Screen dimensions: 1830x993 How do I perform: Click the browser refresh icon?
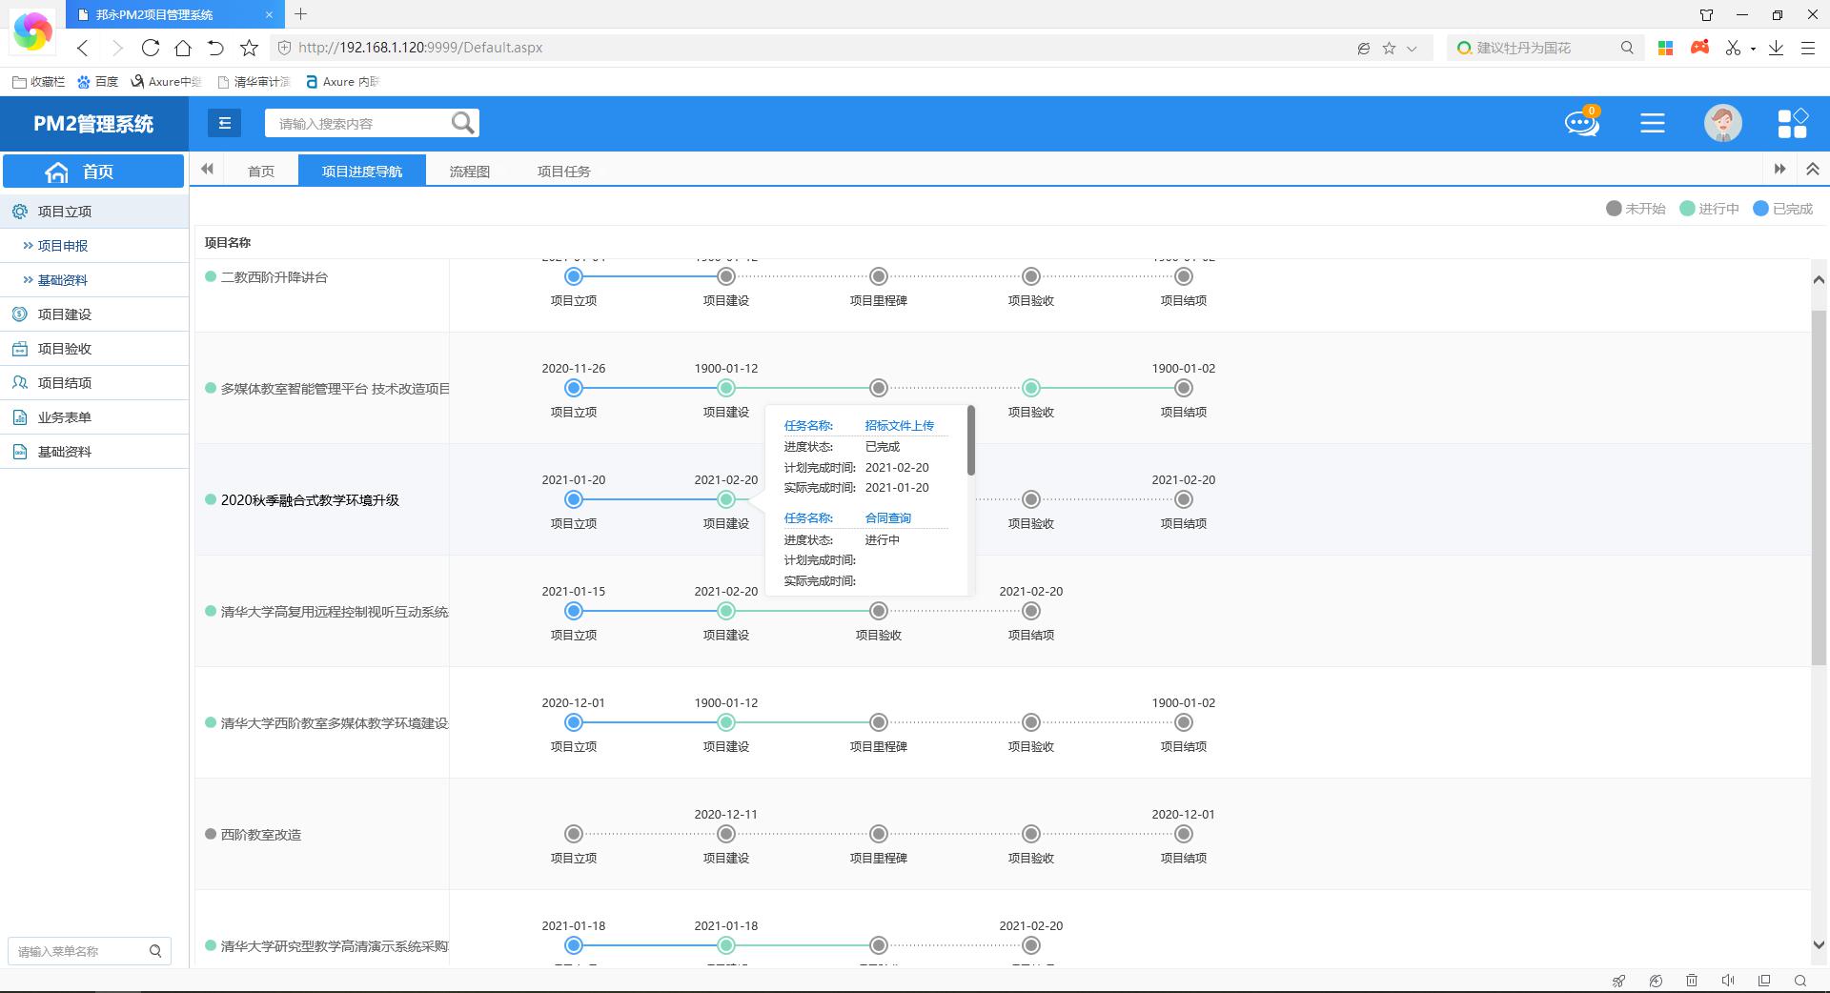[150, 48]
